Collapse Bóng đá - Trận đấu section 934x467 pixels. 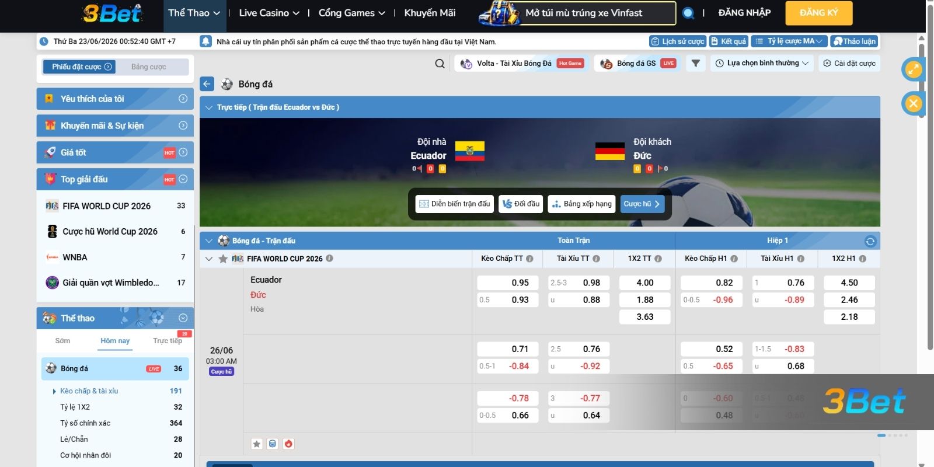click(209, 241)
